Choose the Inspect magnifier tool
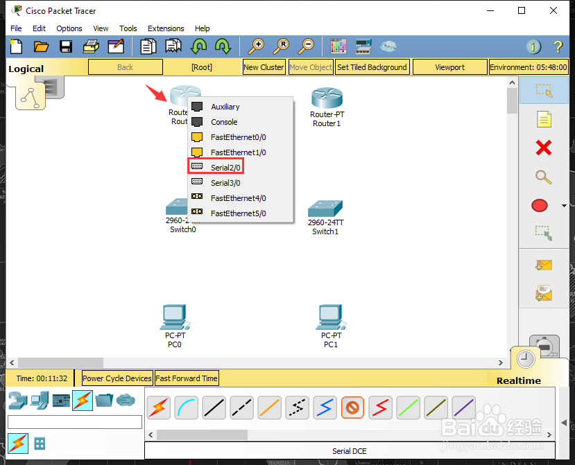The width and height of the screenshot is (575, 465). (x=544, y=177)
